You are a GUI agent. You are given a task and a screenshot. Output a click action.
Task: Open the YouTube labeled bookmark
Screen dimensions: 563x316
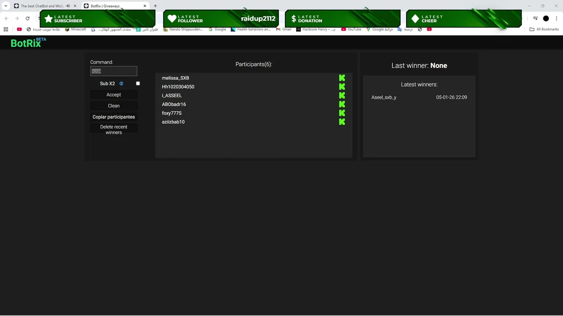pyautogui.click(x=351, y=29)
